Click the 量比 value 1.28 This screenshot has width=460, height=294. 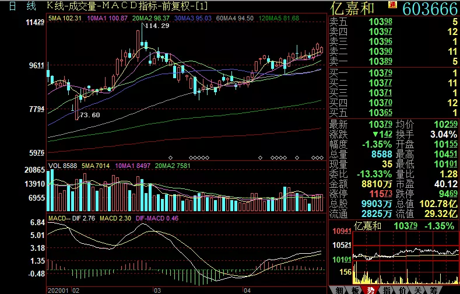[448, 174]
